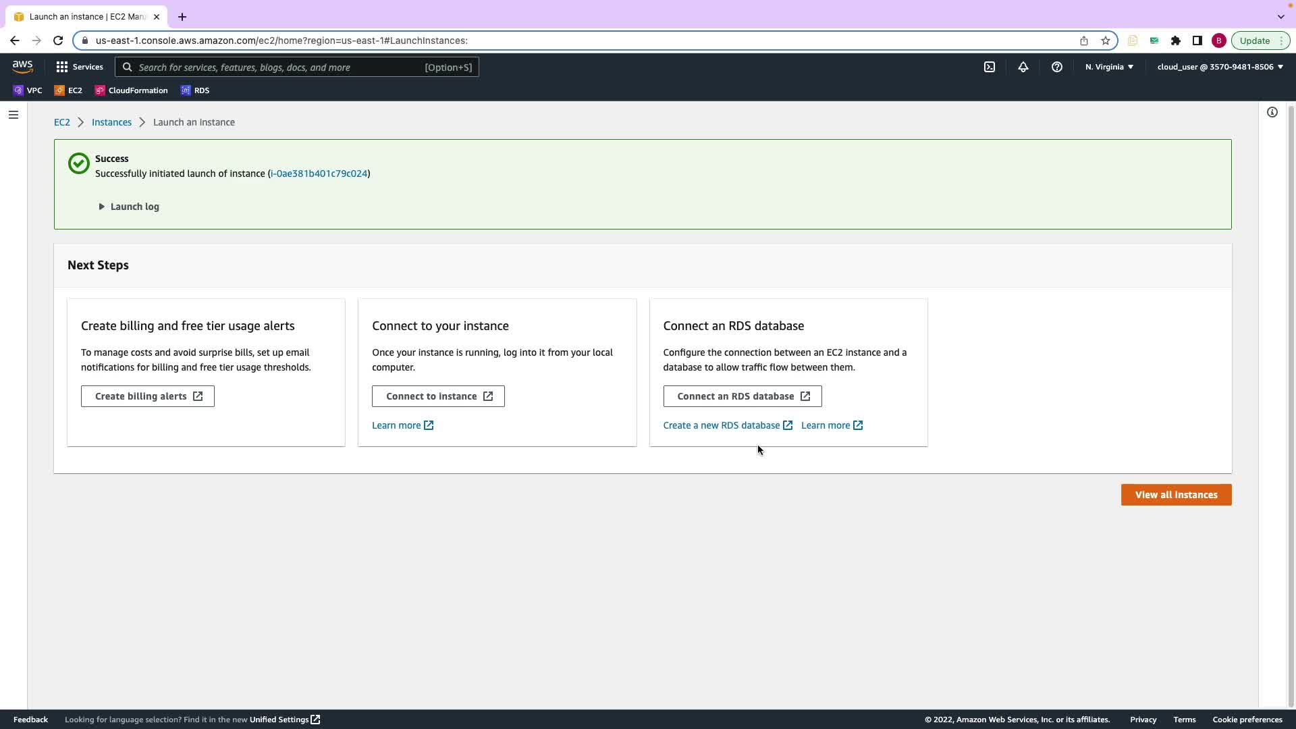Toggle the hamburger side navigation menu
This screenshot has height=729, width=1296.
13,115
